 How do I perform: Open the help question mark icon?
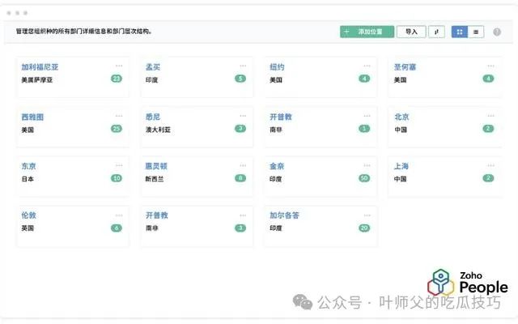click(497, 32)
